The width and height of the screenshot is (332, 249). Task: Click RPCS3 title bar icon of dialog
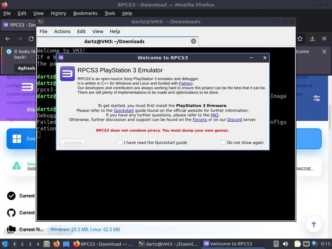(61, 58)
